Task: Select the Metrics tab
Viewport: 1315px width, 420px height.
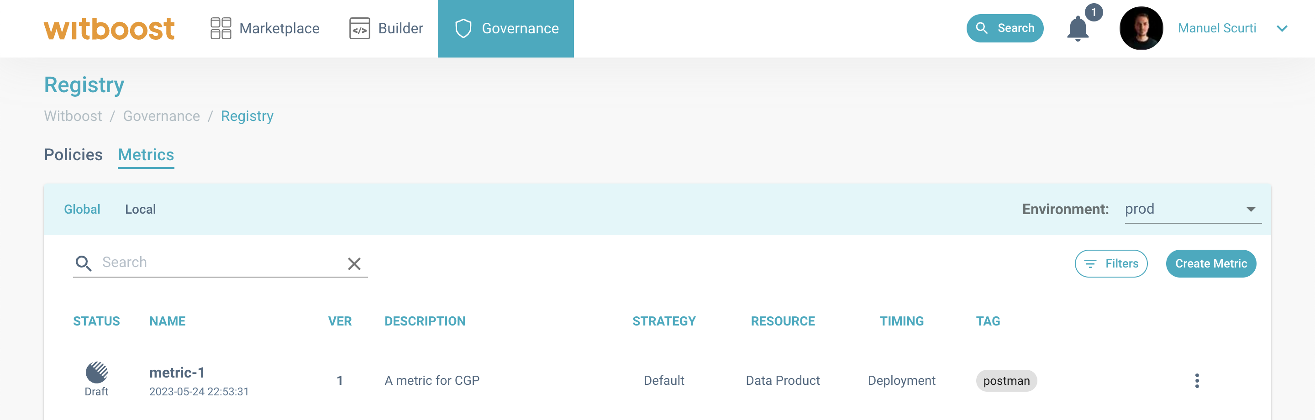Action: point(146,155)
